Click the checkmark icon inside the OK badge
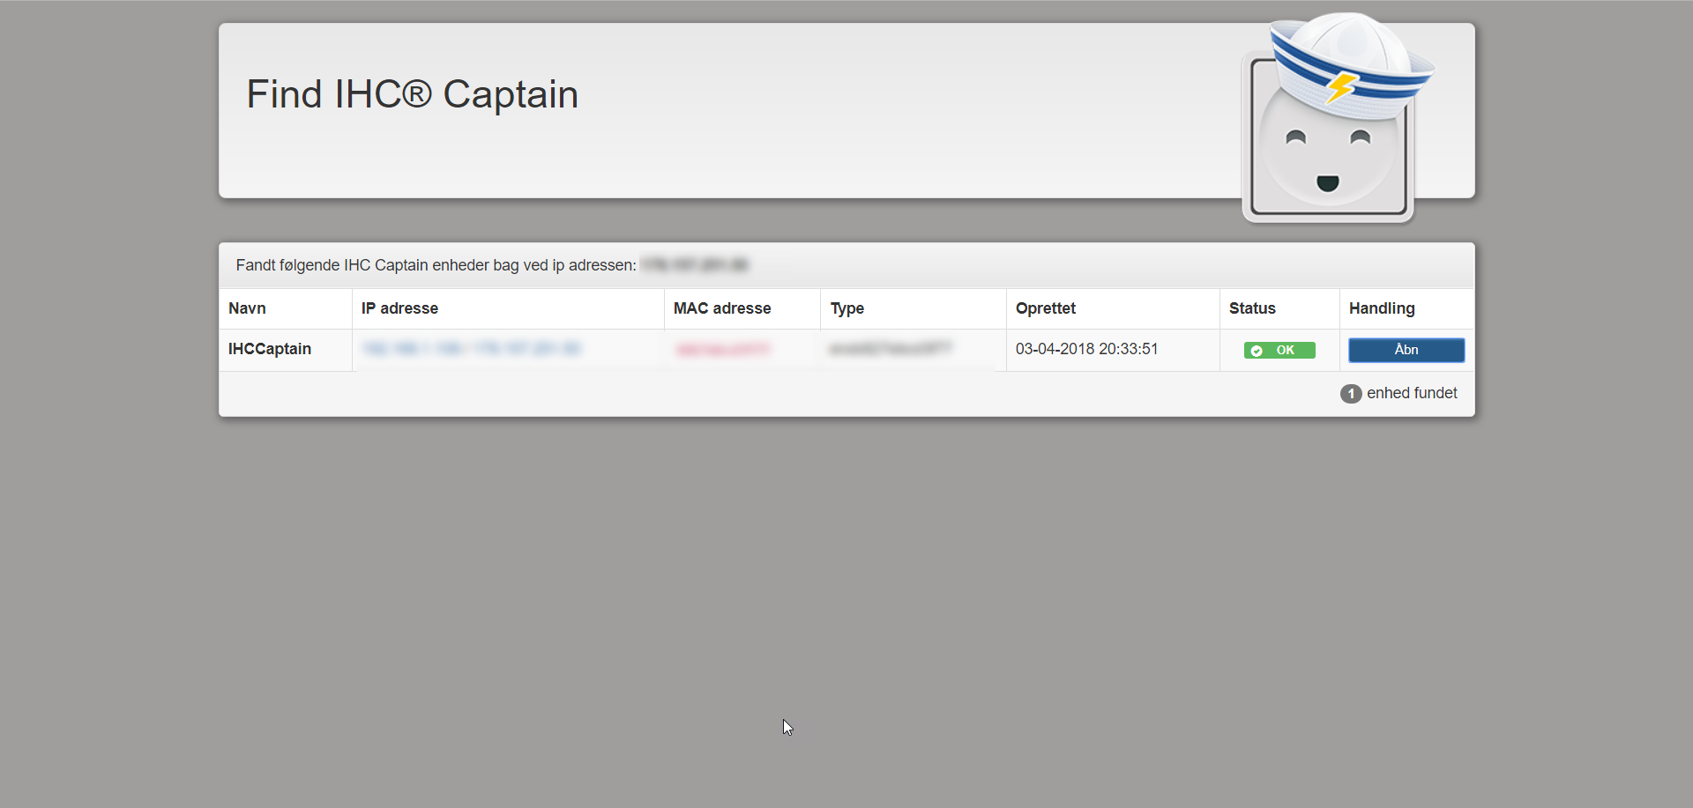This screenshot has height=808, width=1693. pyautogui.click(x=1257, y=351)
